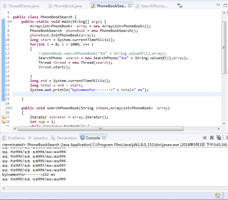Click the Terminate stop icon in Console

(205, 137)
